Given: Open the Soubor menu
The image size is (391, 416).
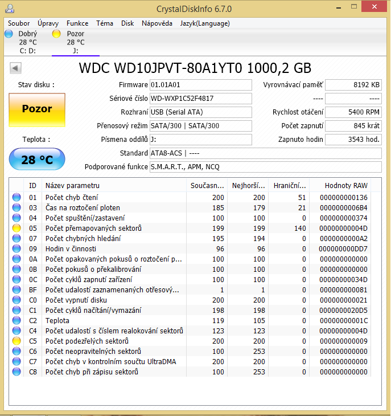Looking at the screenshot, I should 19,23.
